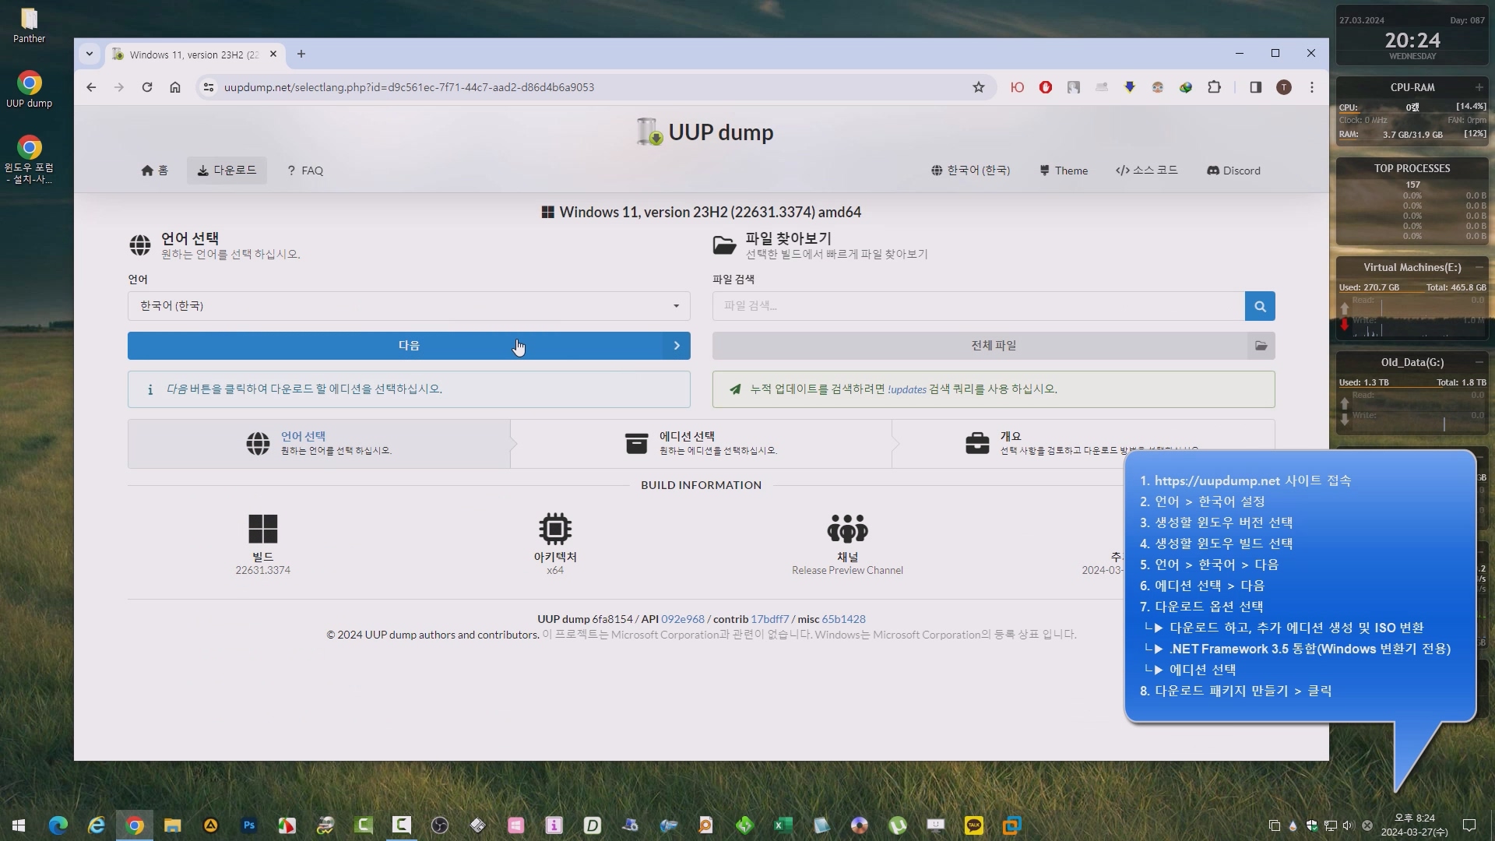Viewport: 1495px width, 841px height.
Task: Click the browser home icon
Action: tap(175, 87)
